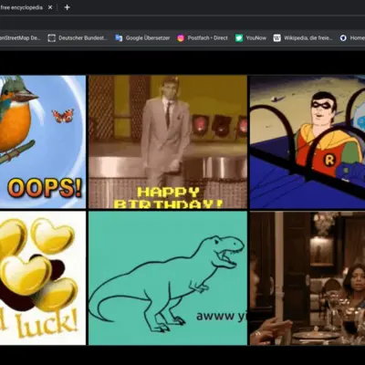Open the Robin cartoon GIF
The height and width of the screenshot is (365, 365).
pos(308,141)
